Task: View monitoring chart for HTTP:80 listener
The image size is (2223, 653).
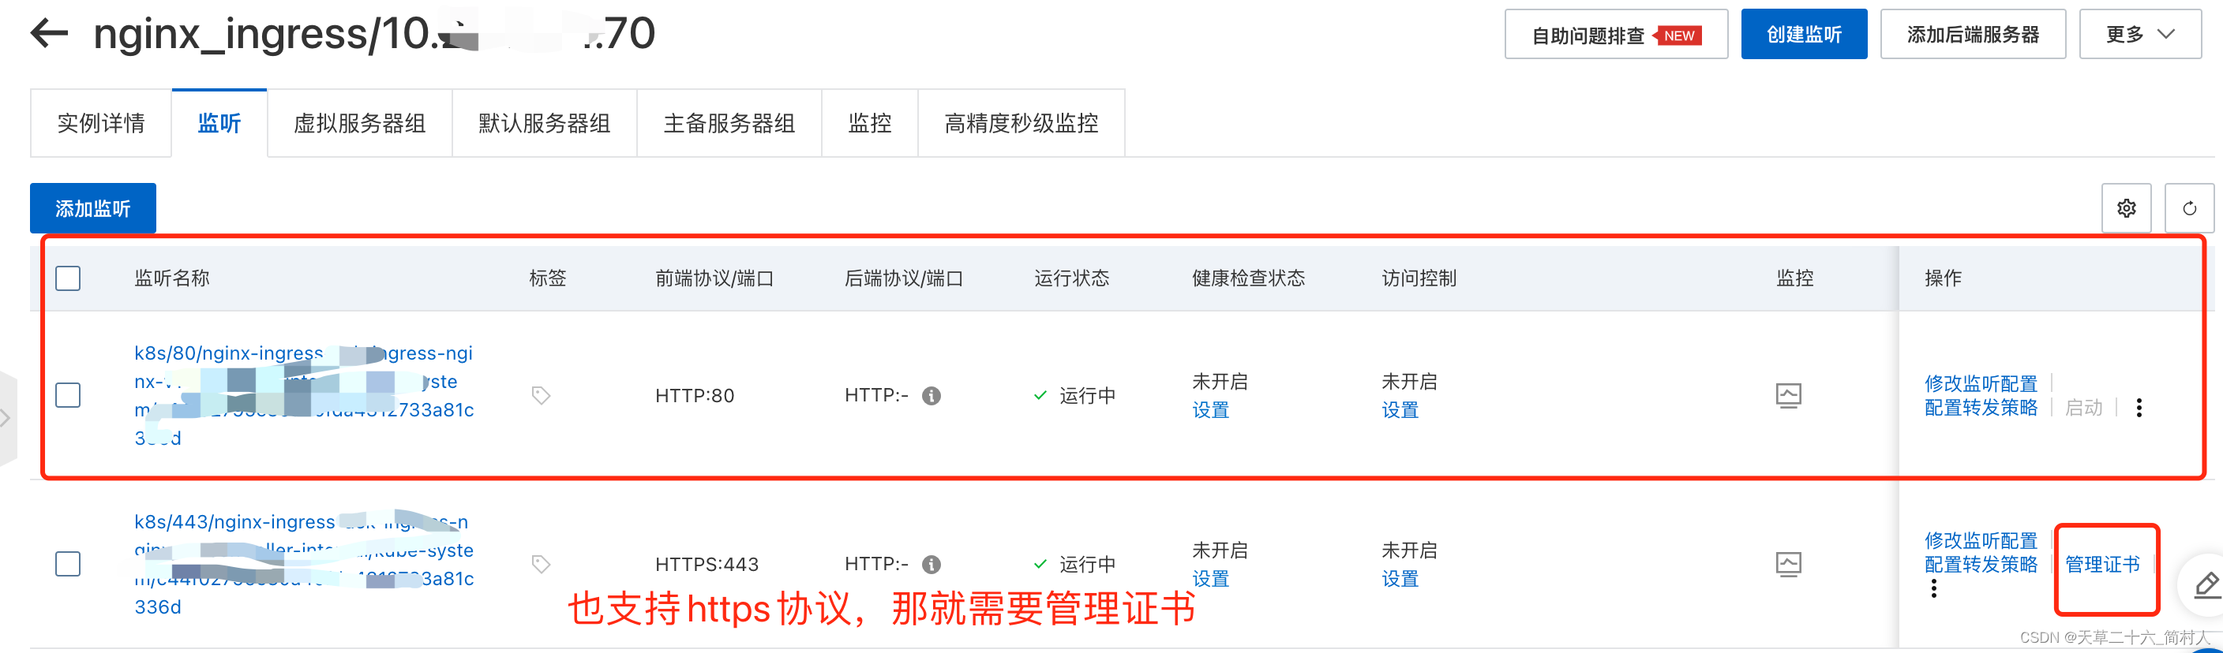Action: click(x=1789, y=395)
